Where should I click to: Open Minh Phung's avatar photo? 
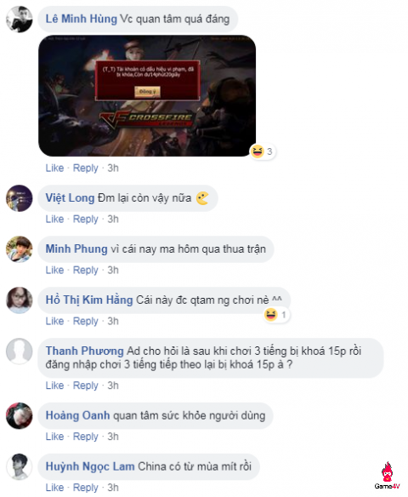pyautogui.click(x=20, y=249)
